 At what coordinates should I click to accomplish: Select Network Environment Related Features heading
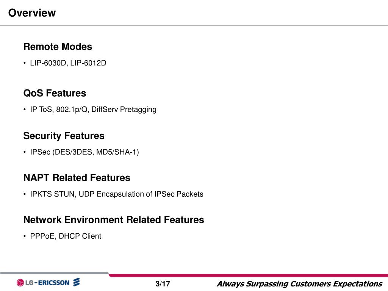pyautogui.click(x=114, y=220)
